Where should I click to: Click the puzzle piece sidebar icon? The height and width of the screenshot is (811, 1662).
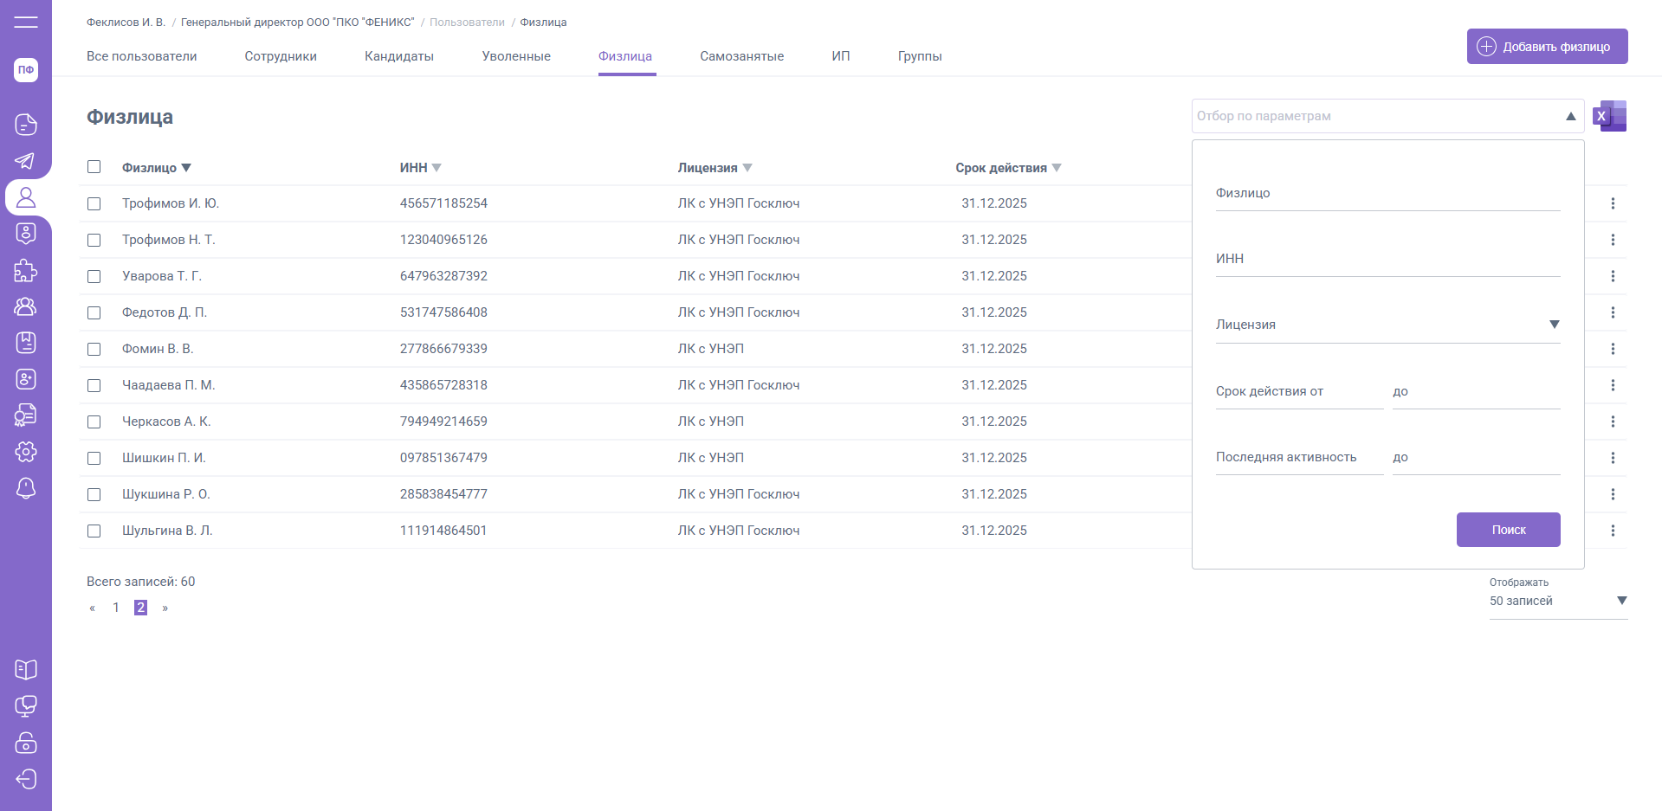[26, 270]
